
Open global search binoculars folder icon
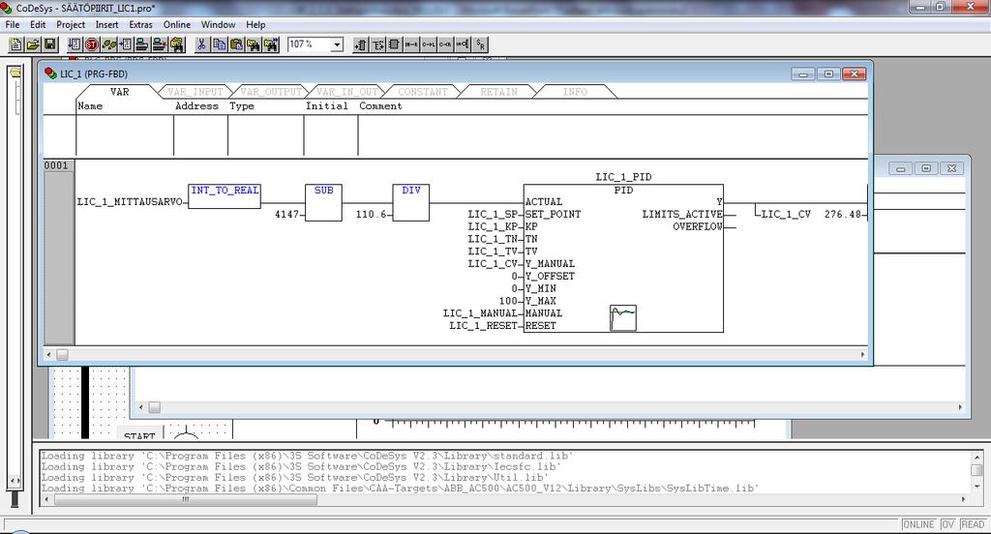(177, 44)
